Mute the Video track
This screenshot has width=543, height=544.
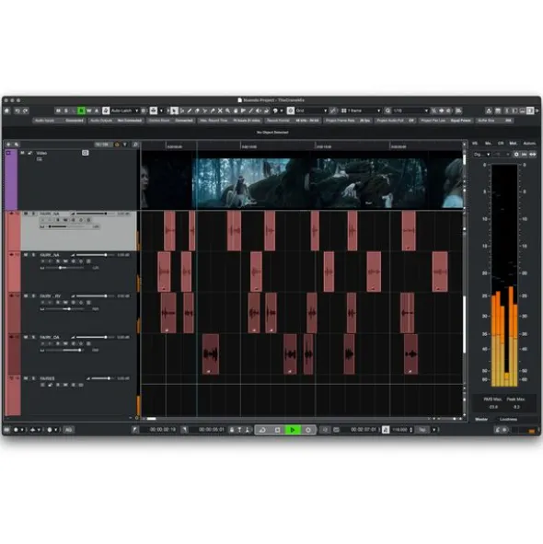[23, 153]
